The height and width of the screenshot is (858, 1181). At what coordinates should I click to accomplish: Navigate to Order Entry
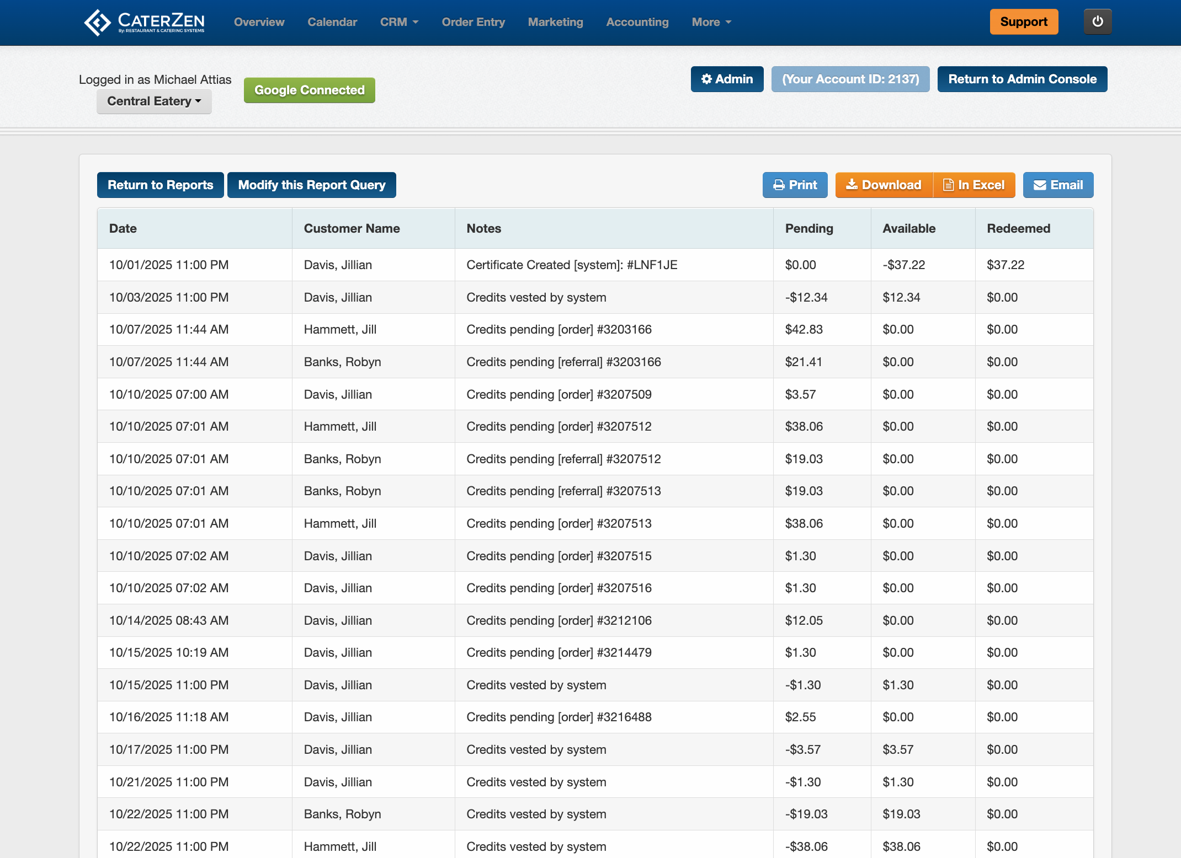tap(473, 23)
